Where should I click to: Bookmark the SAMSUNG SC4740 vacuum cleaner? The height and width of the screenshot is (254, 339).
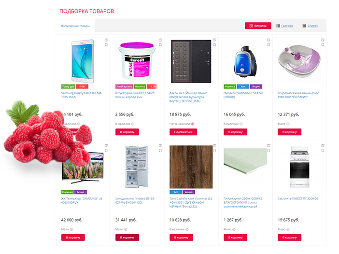(x=268, y=45)
